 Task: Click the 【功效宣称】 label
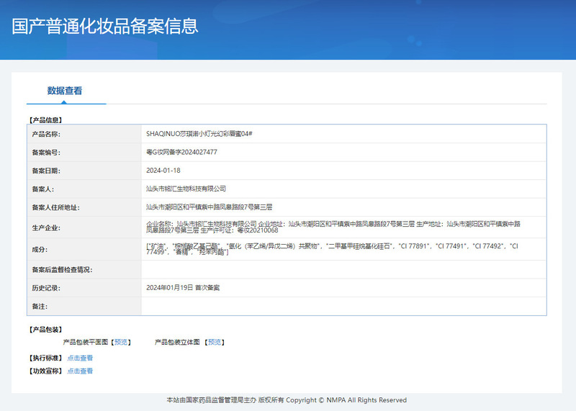(x=46, y=371)
